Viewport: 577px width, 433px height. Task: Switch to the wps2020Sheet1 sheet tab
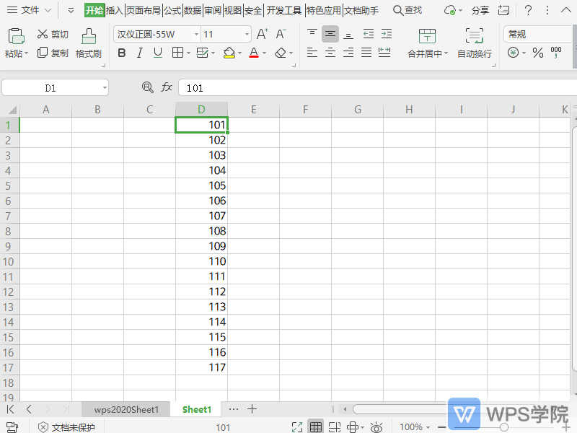tap(126, 409)
